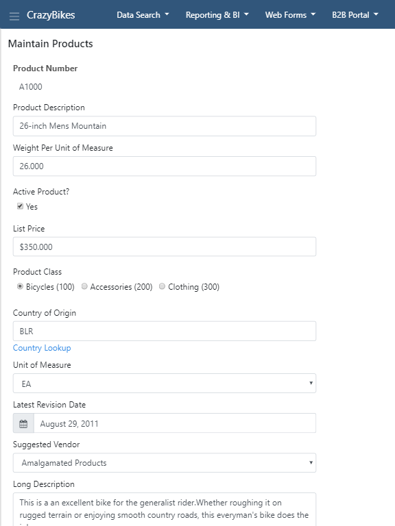Click the CrazyBikes brand logo
Screen dimensions: 395x526
click(51, 15)
